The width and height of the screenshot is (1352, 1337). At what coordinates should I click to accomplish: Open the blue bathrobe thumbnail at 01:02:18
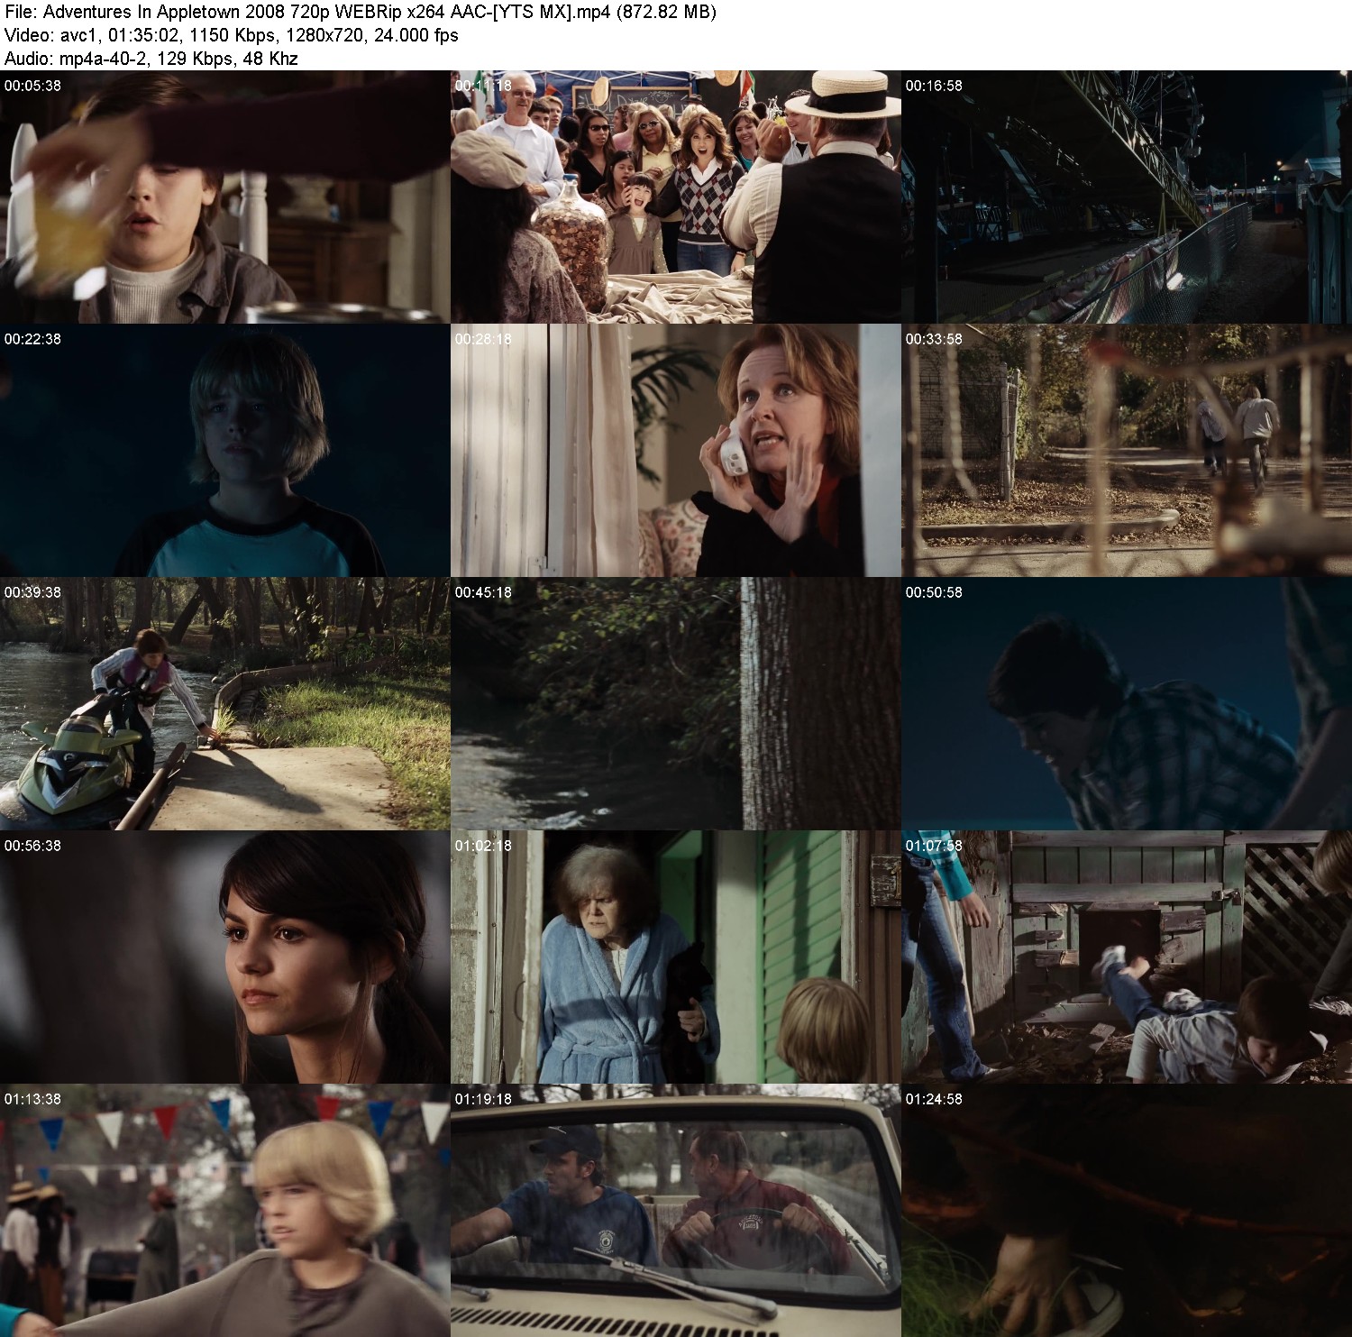click(676, 957)
